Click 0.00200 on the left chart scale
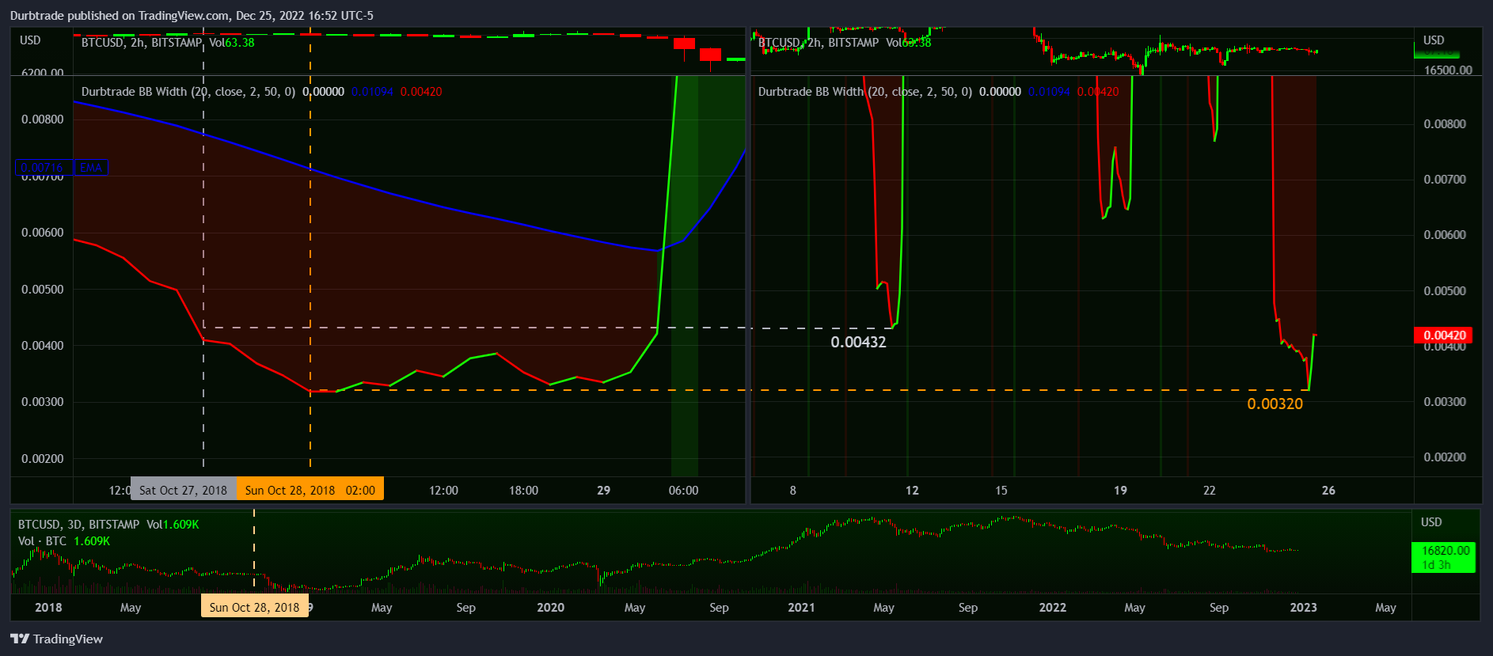 [x=43, y=458]
